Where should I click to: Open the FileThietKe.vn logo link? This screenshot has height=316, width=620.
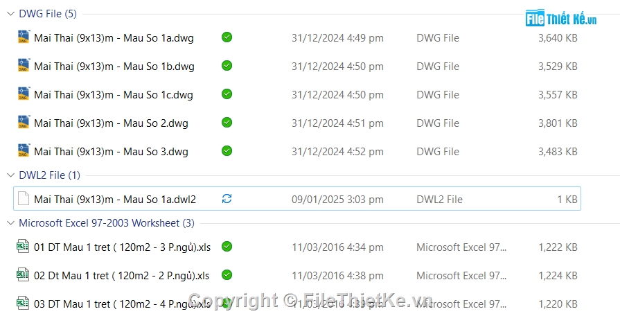[560, 18]
